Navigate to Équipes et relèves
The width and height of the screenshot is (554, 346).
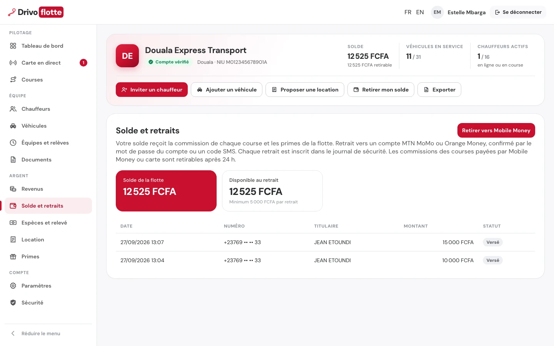[x=48, y=143]
